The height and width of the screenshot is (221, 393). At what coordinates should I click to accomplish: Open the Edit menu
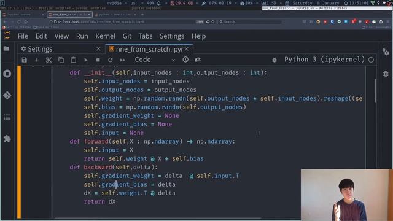click(x=41, y=36)
